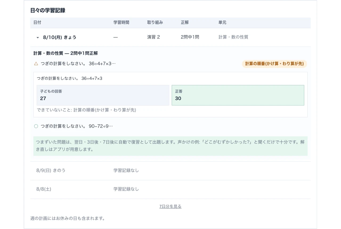Click the circle mark beside 90−72÷9 question

[36, 126]
